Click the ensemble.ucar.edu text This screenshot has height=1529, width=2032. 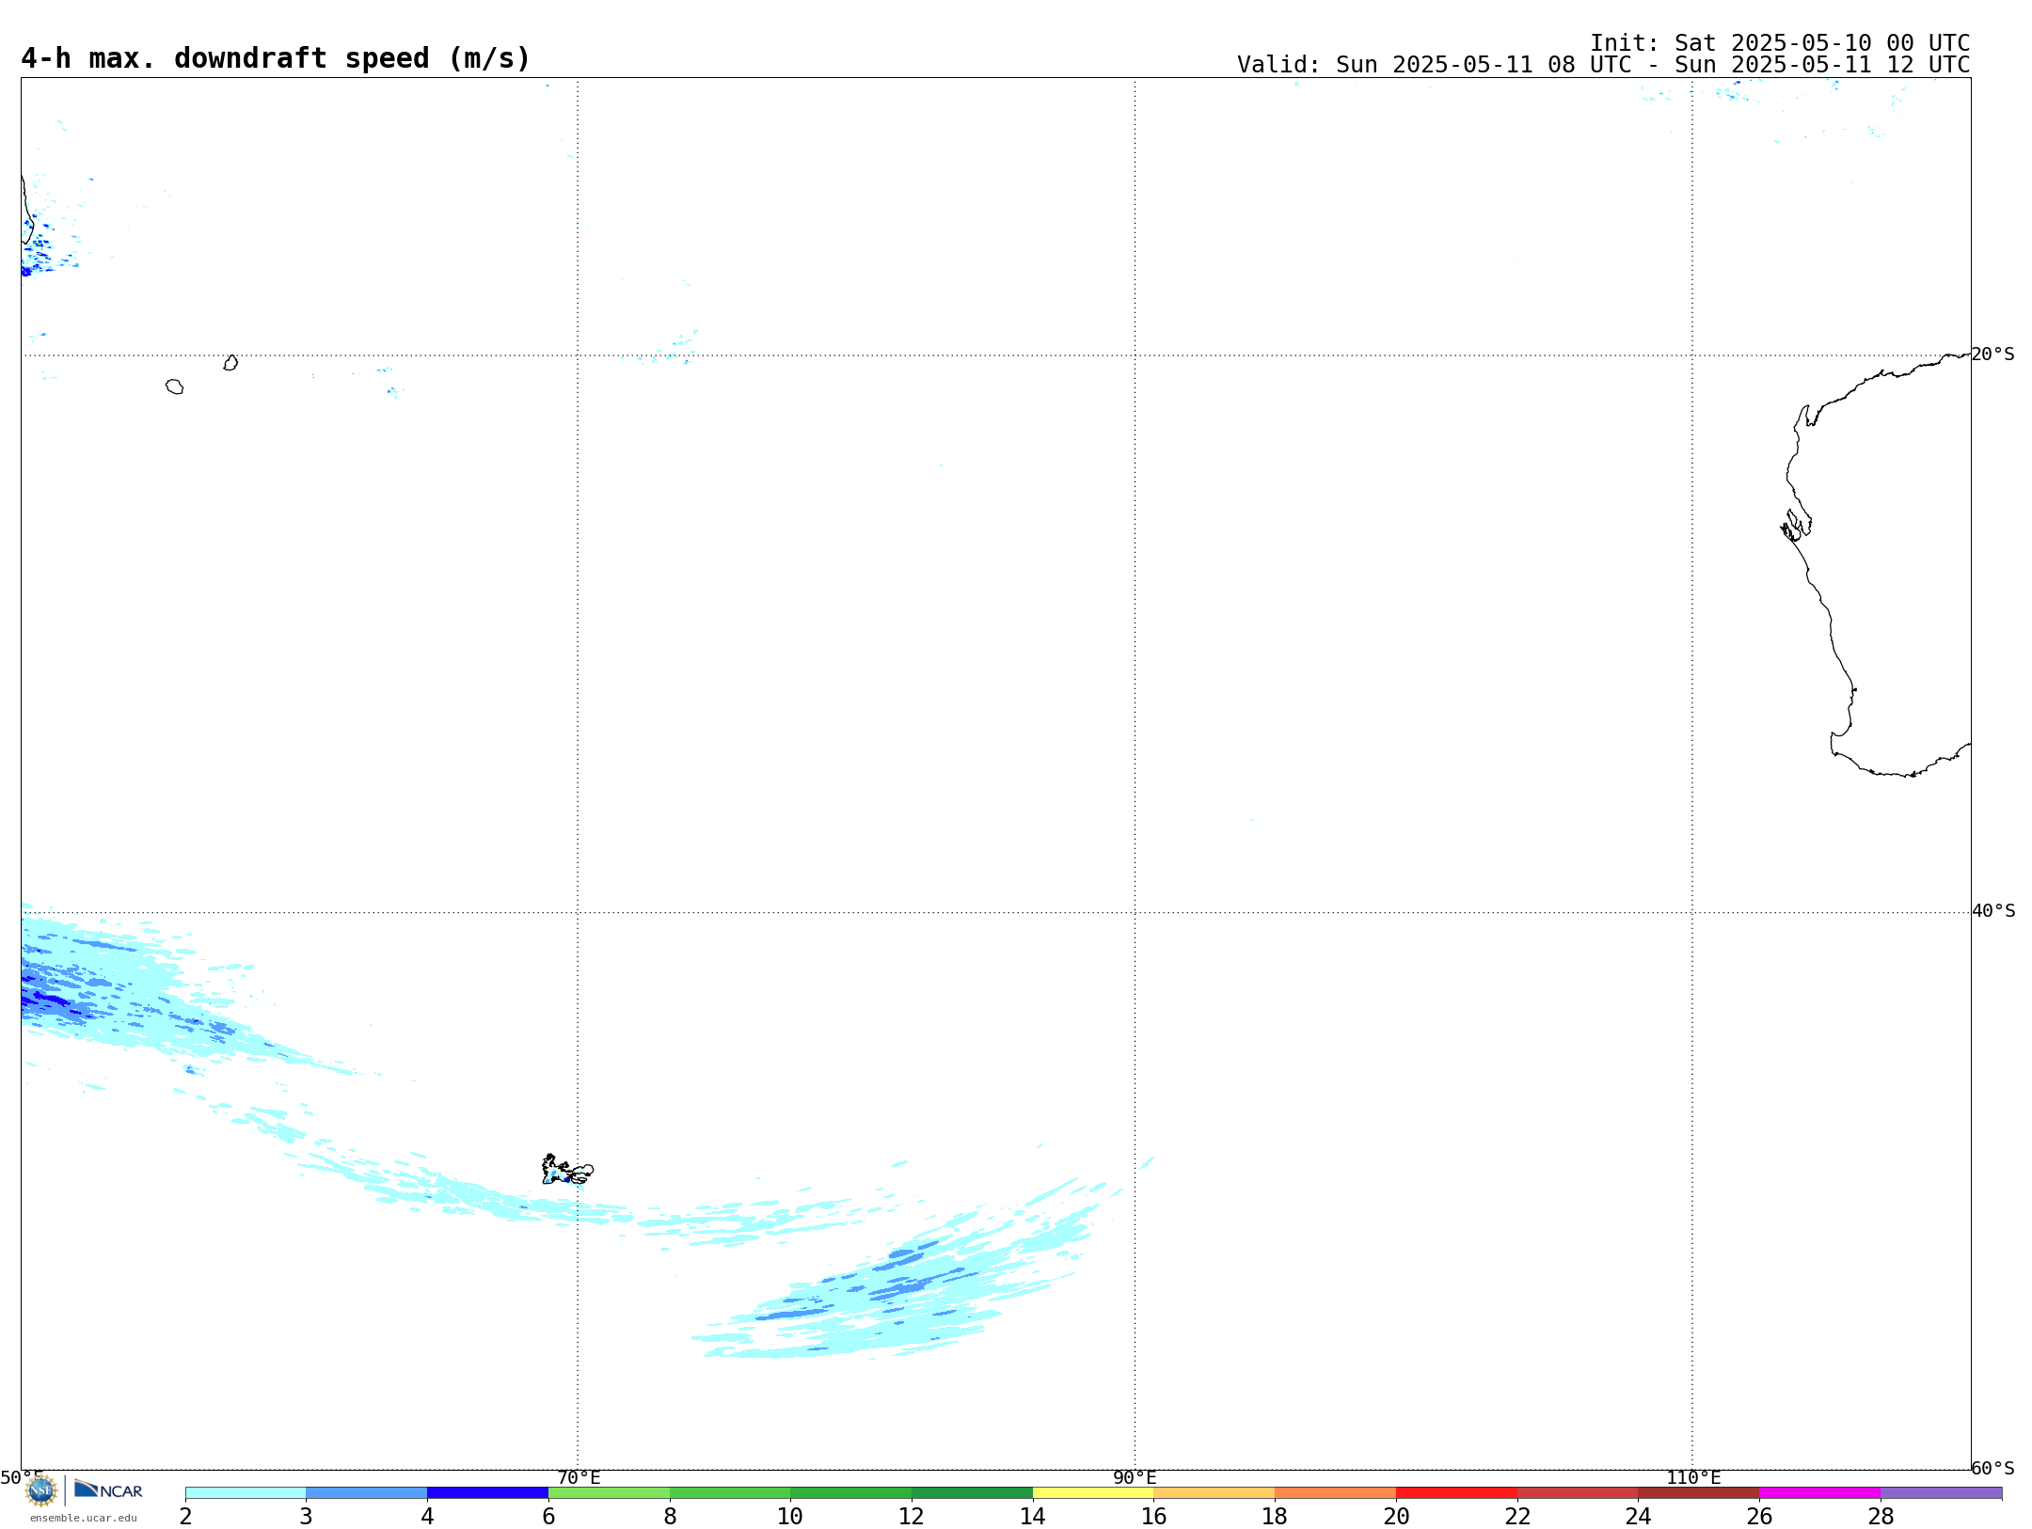tap(84, 1518)
